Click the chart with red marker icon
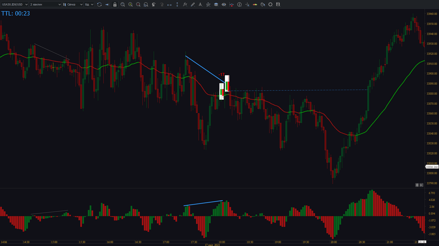Viewport: 439px width, 246px height. tap(231, 4)
